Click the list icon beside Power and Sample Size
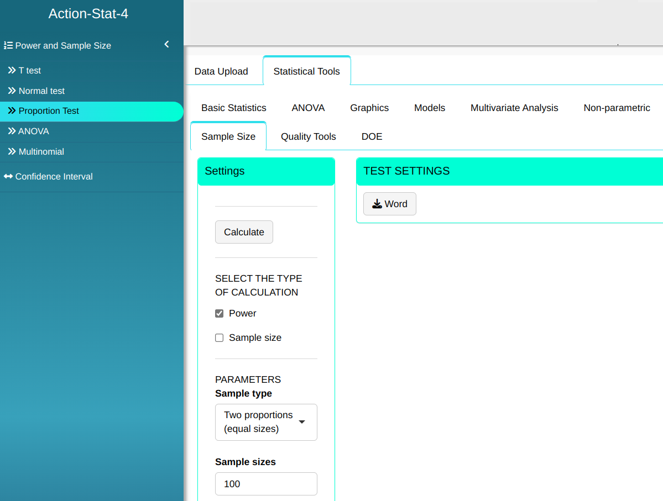Screen dimensions: 663x501 pyautogui.click(x=8, y=45)
